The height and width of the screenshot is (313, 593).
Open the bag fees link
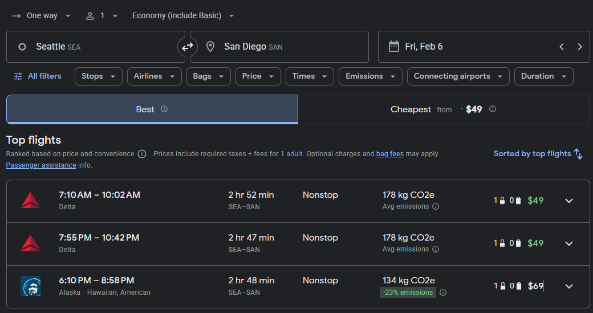[389, 154]
